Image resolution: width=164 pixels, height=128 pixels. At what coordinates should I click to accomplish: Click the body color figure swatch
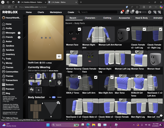(x=36, y=109)
